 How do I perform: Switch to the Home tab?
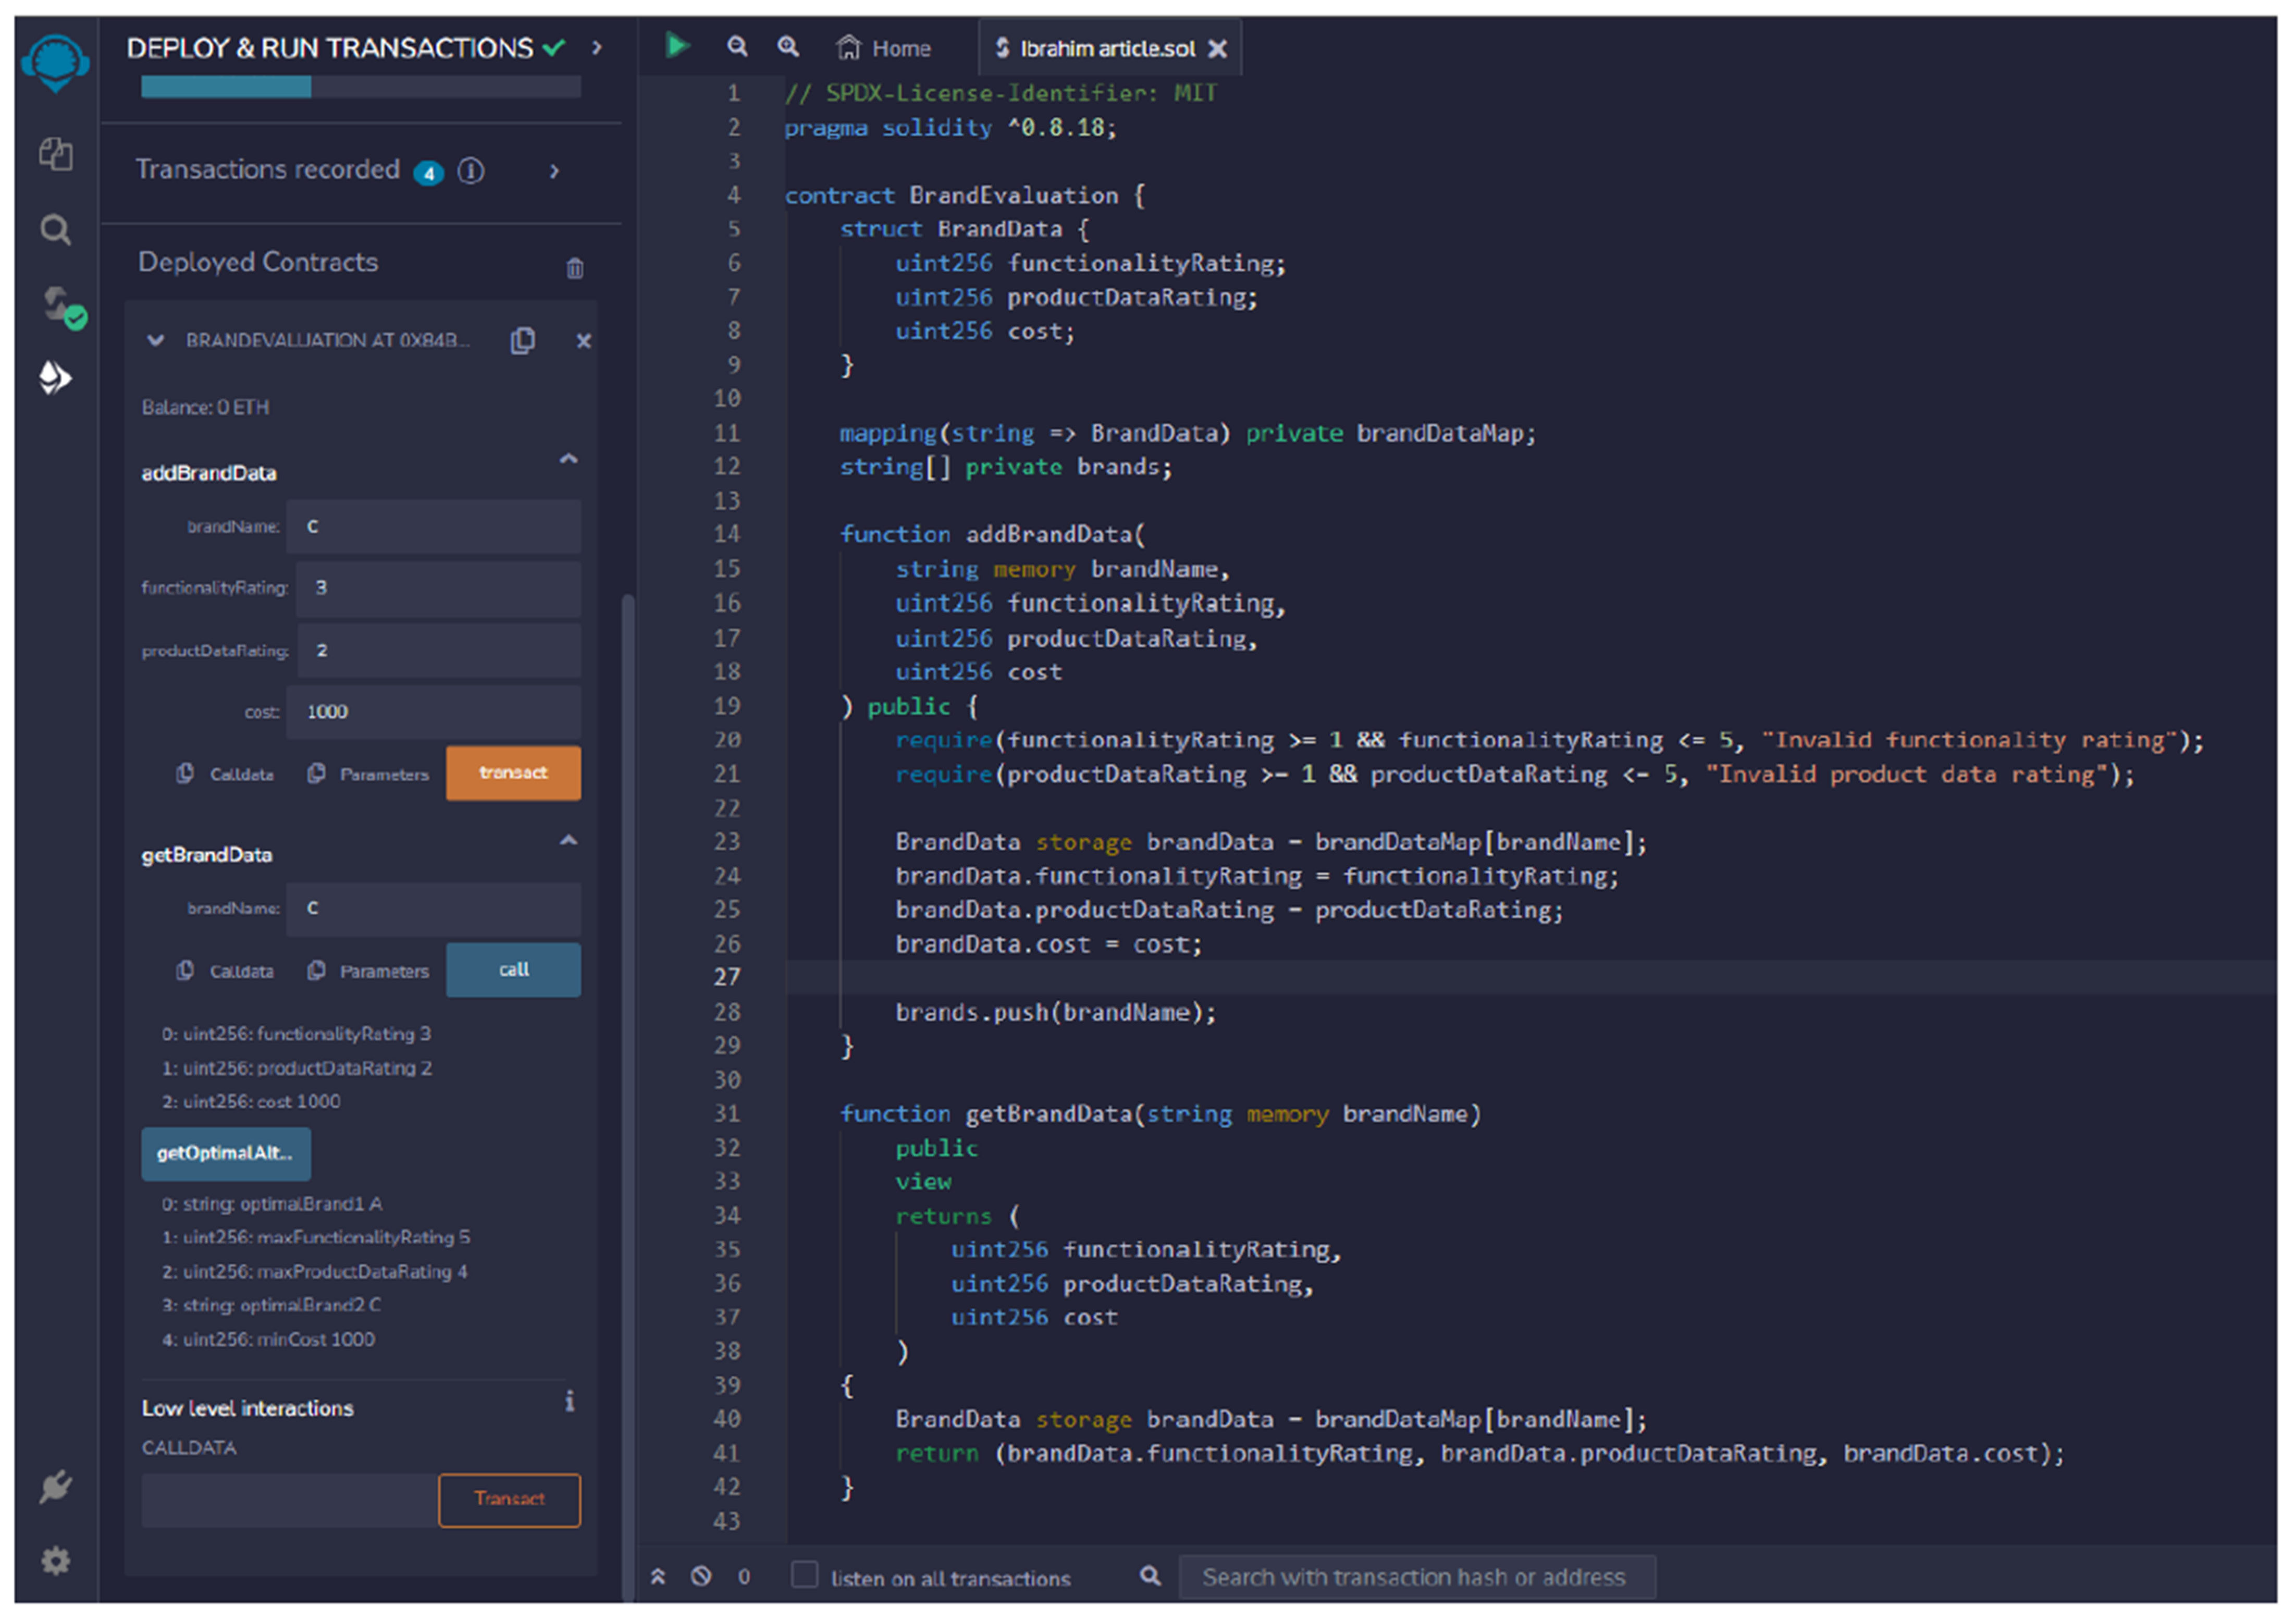click(x=884, y=48)
